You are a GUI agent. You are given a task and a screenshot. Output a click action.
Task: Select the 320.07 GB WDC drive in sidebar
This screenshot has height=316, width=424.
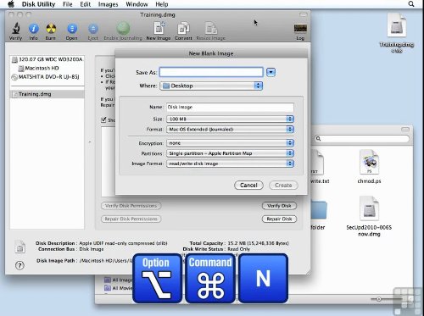coord(47,59)
